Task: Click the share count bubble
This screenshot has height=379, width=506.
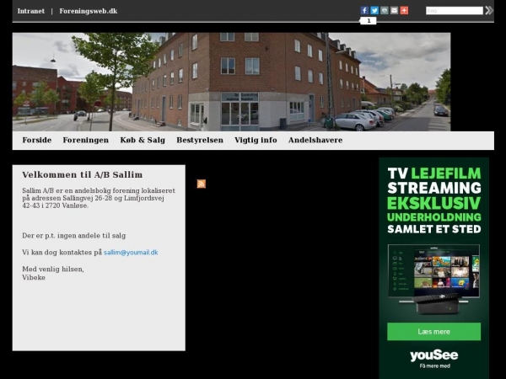Action: (x=368, y=20)
